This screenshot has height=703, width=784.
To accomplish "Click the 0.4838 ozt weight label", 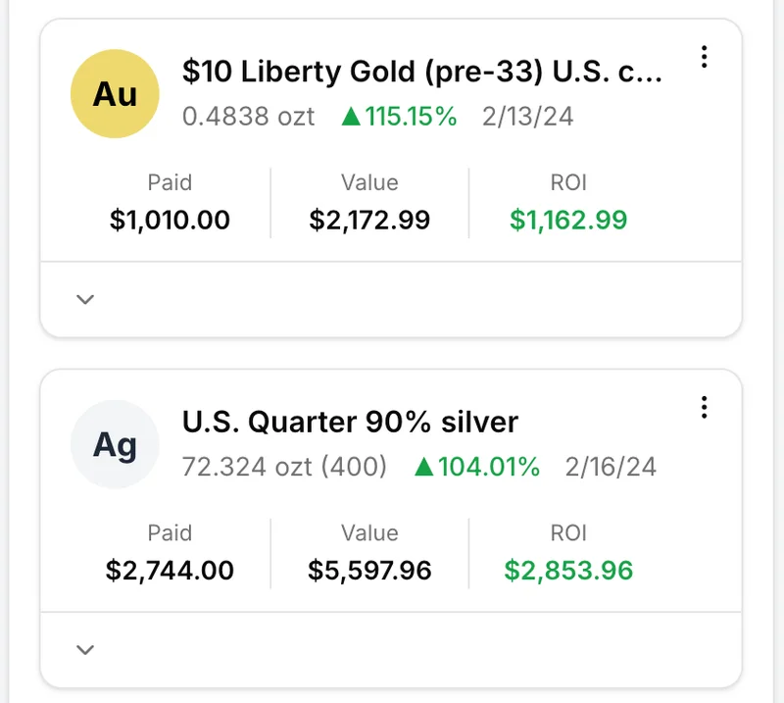I will (x=249, y=118).
